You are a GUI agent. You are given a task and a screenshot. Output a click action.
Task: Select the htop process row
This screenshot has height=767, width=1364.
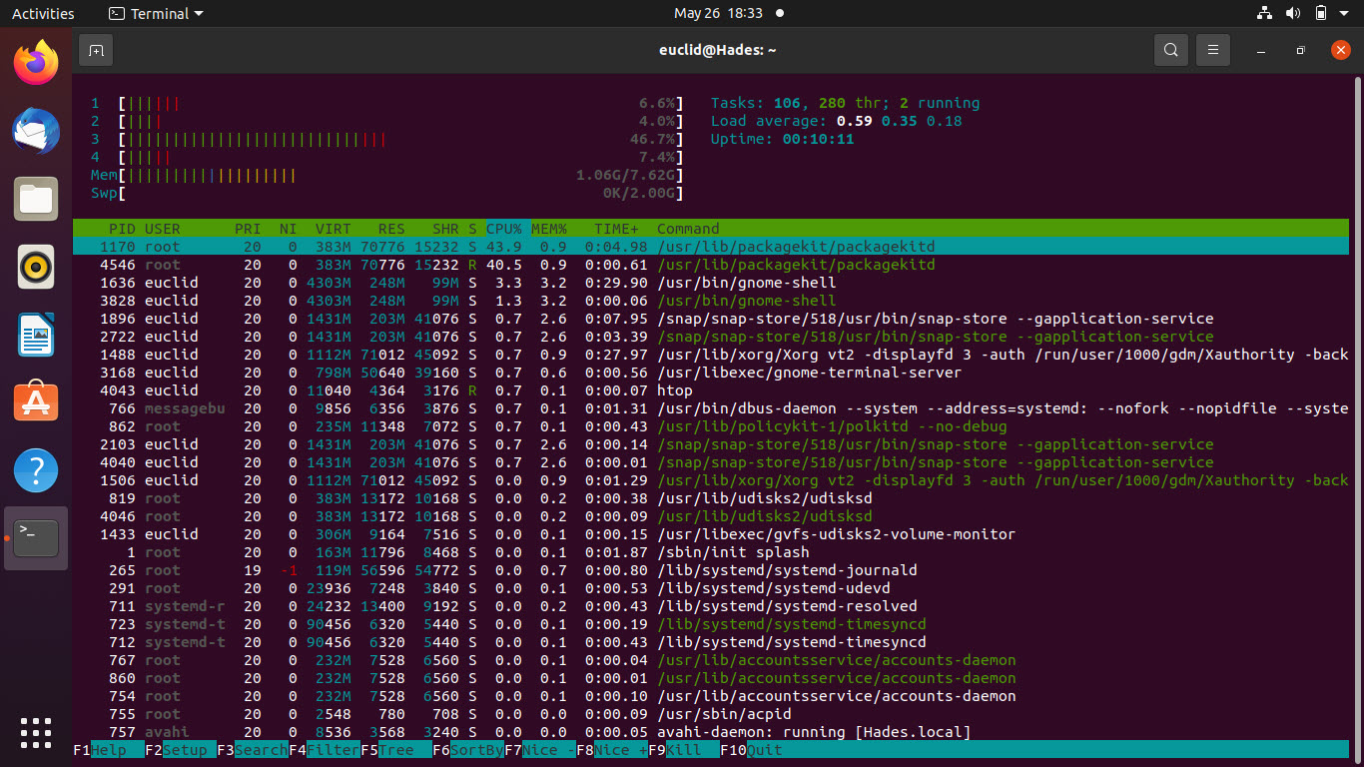tap(711, 390)
